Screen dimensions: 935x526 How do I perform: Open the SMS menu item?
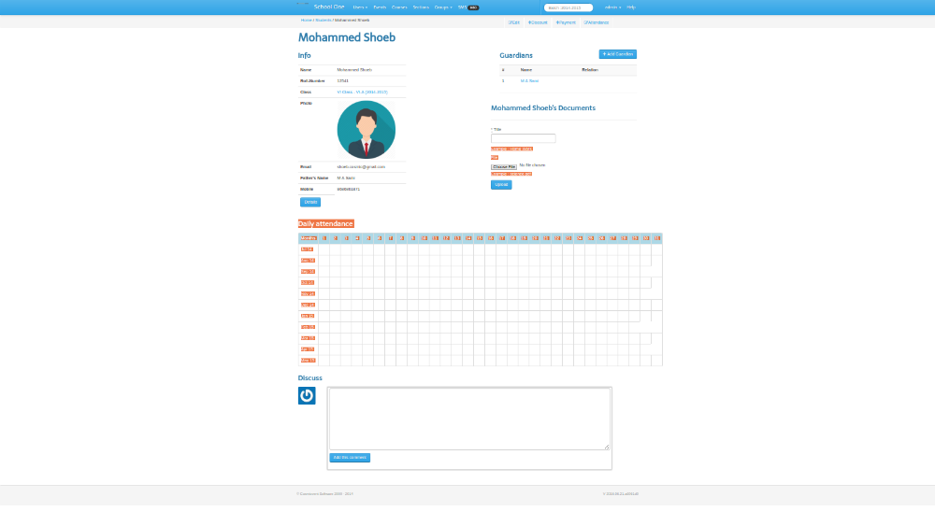tap(468, 7)
